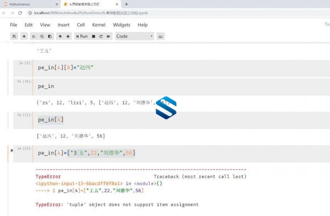Move the selected cell down
This screenshot has width=330, height=216.
tap(68, 36)
